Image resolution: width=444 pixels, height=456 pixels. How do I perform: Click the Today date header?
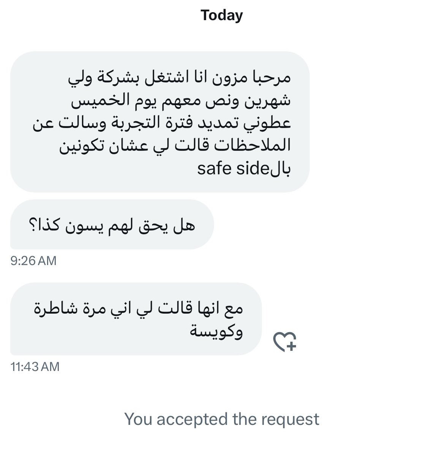click(222, 16)
